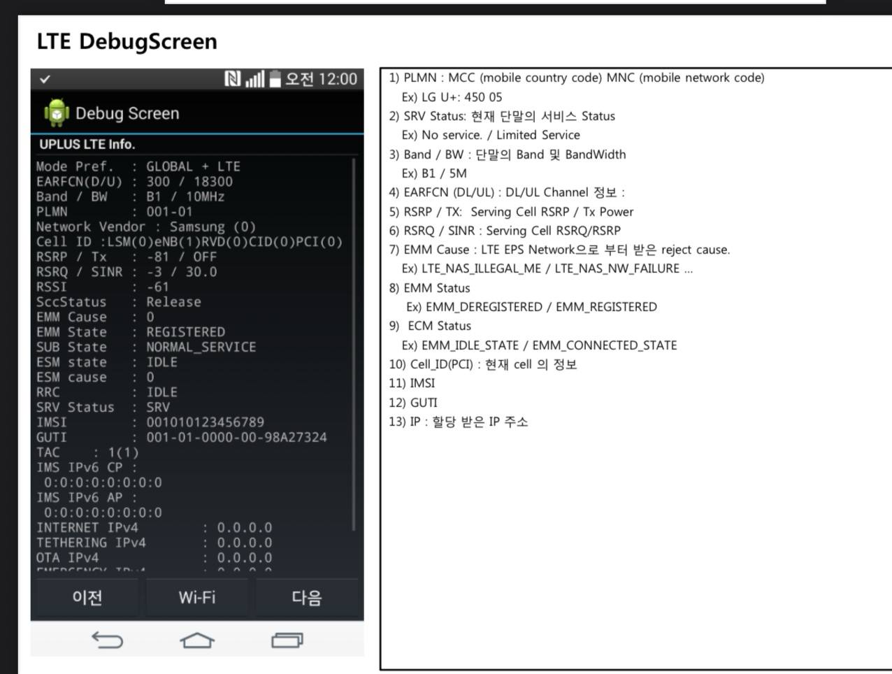The height and width of the screenshot is (674, 892).
Task: Click the OTA IPv4 0.0.0.0 row
Action: point(154,557)
